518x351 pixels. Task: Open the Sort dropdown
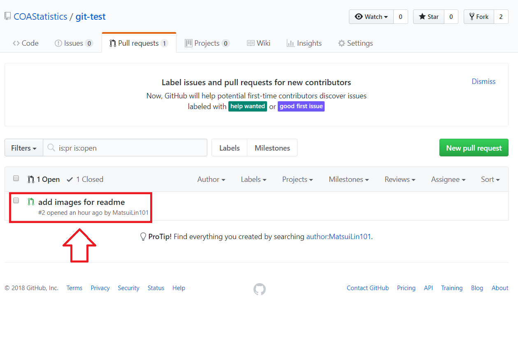[x=490, y=179]
